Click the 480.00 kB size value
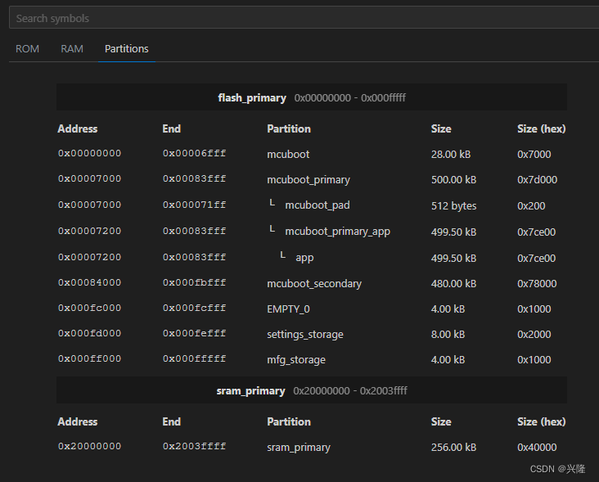The width and height of the screenshot is (599, 482). point(454,283)
